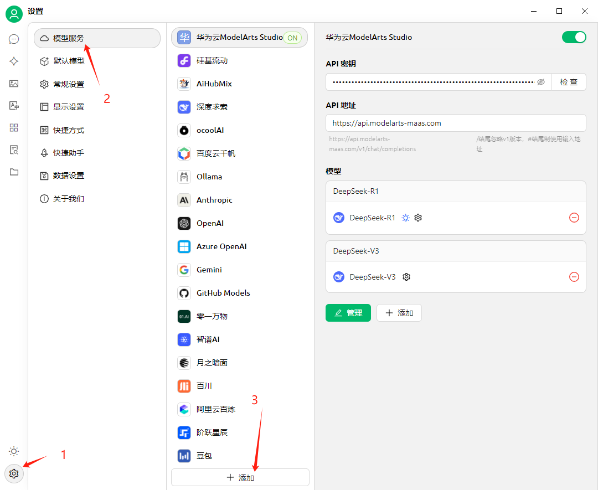Select the Azure OpenAI provider

(240, 247)
